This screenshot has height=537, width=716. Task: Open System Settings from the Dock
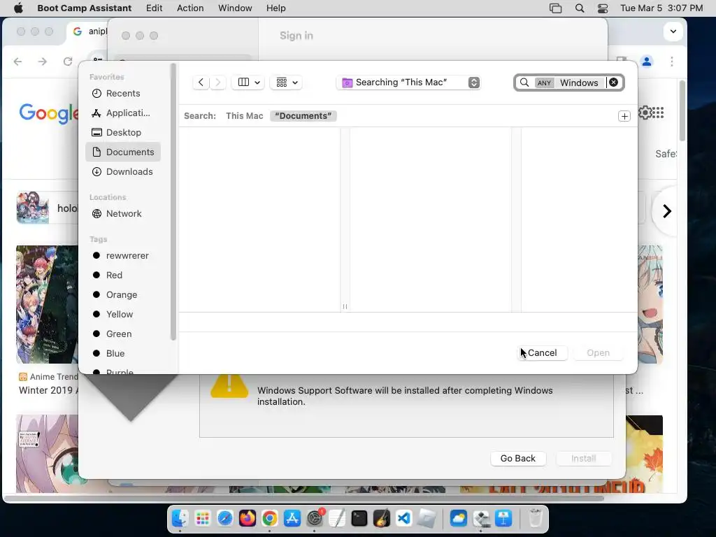pos(315,519)
